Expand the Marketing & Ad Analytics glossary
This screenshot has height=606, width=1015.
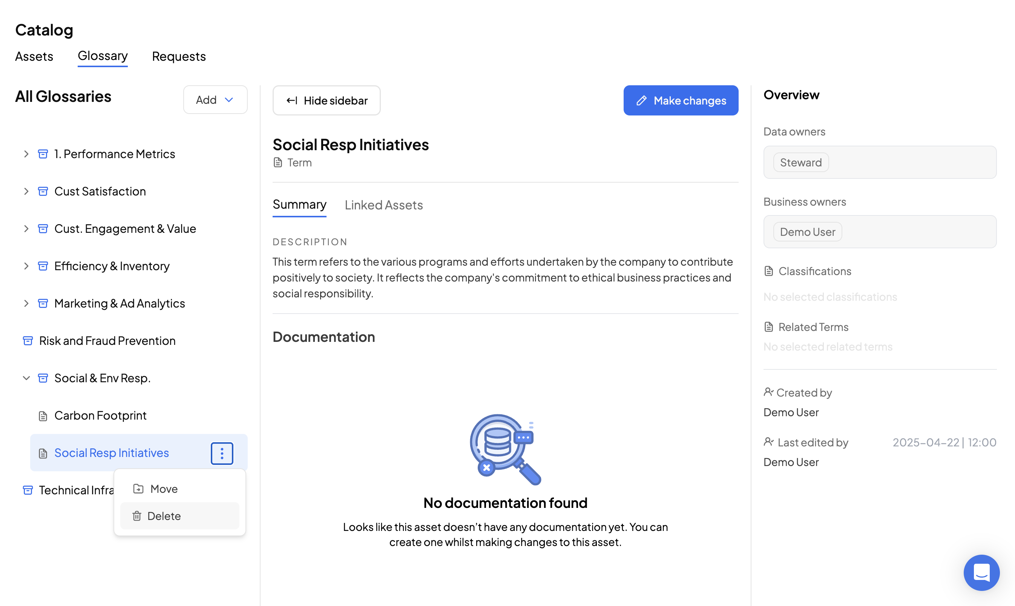[x=26, y=303]
